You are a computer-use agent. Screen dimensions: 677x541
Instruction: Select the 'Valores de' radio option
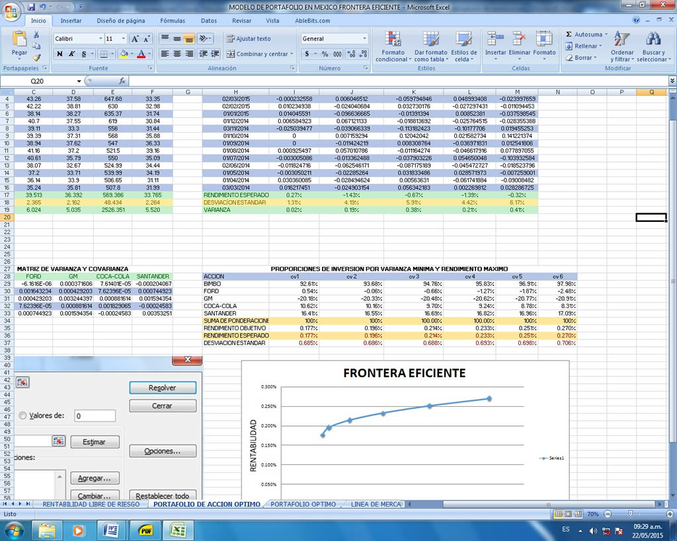tap(22, 416)
